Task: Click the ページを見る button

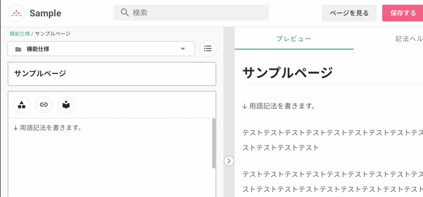Action: pos(349,13)
